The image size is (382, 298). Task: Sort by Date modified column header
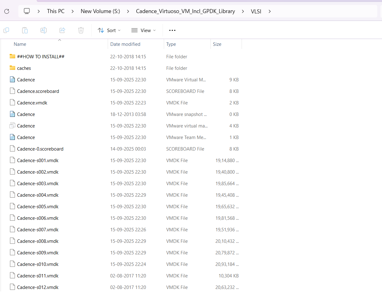pos(125,44)
